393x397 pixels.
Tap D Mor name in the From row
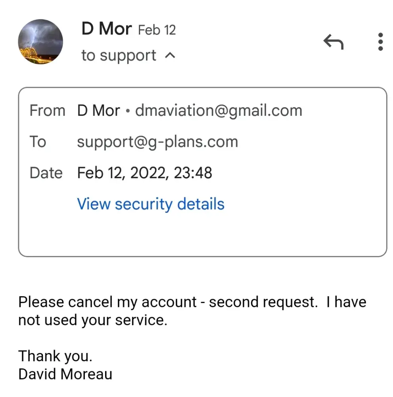pyautogui.click(x=98, y=110)
